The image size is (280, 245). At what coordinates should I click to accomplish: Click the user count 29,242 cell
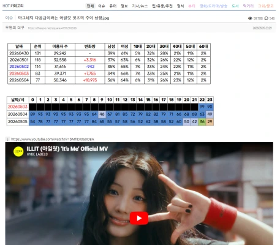pos(60,53)
